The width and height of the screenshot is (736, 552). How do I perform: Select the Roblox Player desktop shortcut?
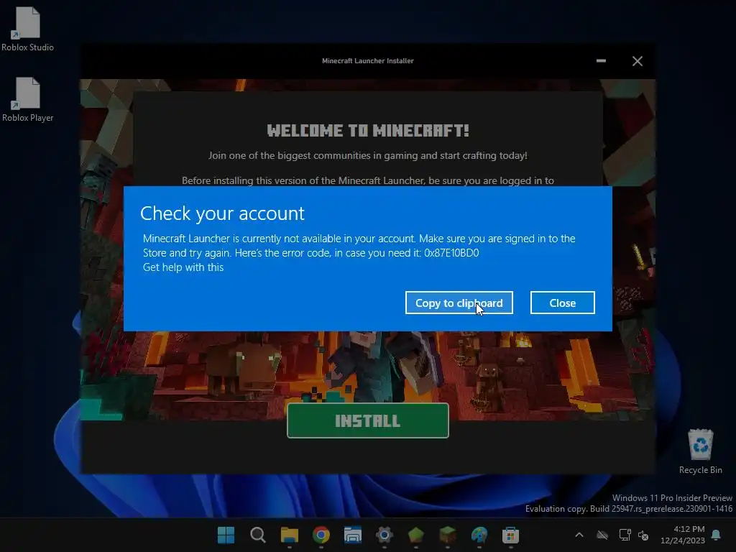27,99
